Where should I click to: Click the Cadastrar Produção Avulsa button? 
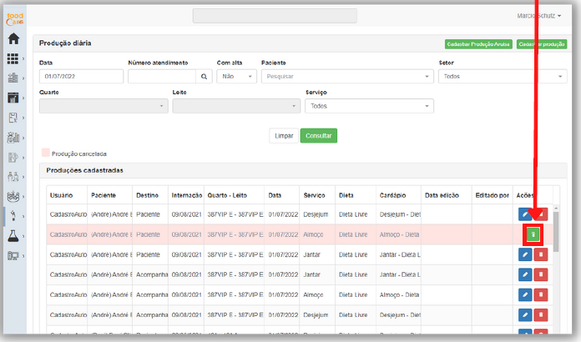pos(477,43)
